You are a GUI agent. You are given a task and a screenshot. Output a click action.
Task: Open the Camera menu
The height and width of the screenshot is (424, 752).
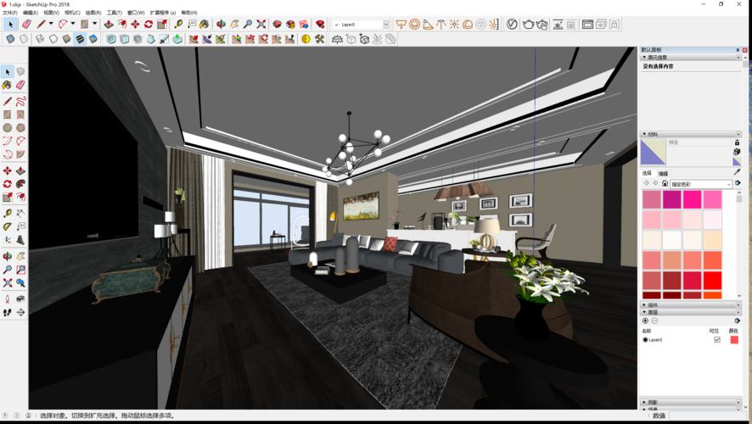(72, 13)
